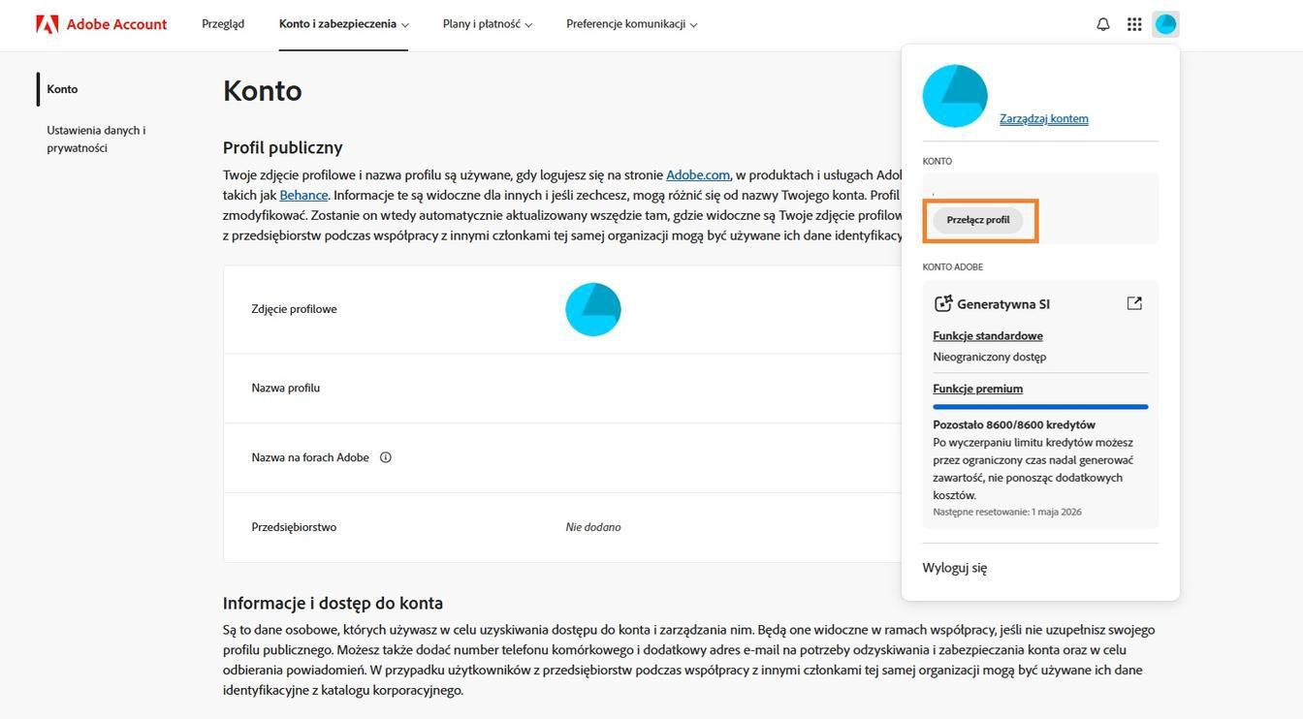Screen dimensions: 1303x719
Task: Click the Adobe Account title text
Action: (116, 24)
